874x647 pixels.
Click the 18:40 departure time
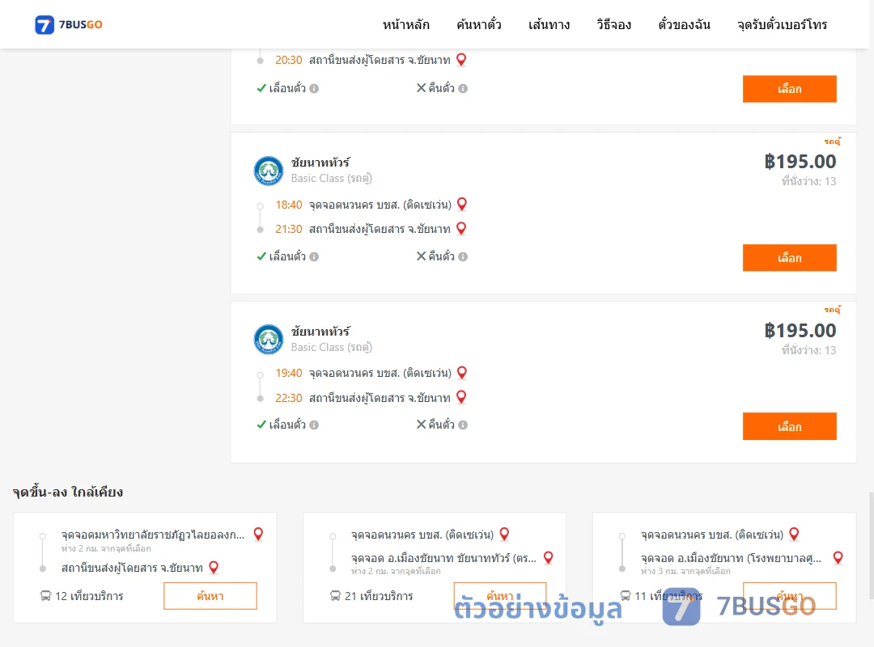pyautogui.click(x=289, y=205)
